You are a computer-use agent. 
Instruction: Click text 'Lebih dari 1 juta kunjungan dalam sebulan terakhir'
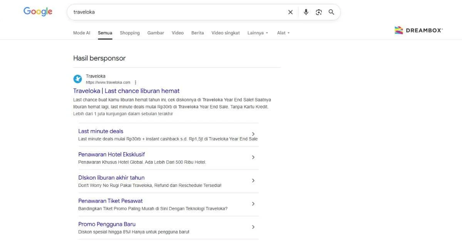pyautogui.click(x=123, y=114)
